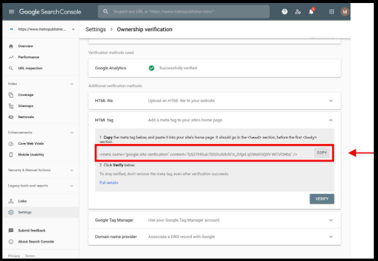Image resolution: width=378 pixels, height=261 pixels.
Task: Click the Successfully verified text
Action: point(178,68)
